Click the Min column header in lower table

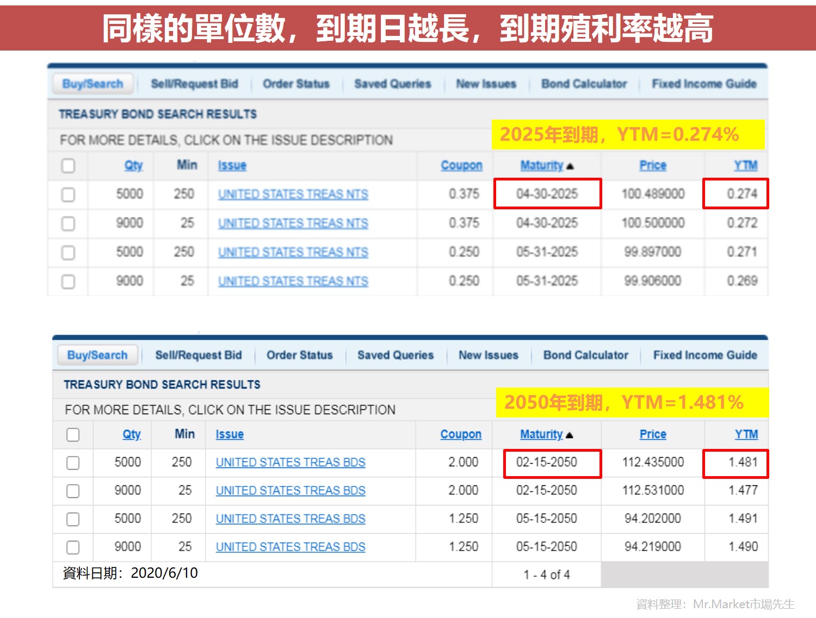pos(185,434)
